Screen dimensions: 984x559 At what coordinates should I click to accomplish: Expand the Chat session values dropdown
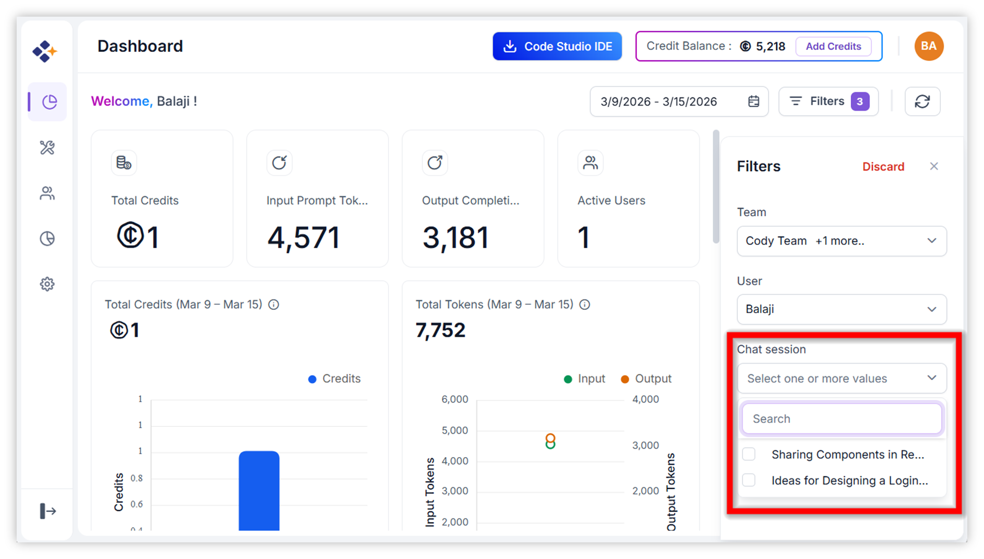coord(841,378)
